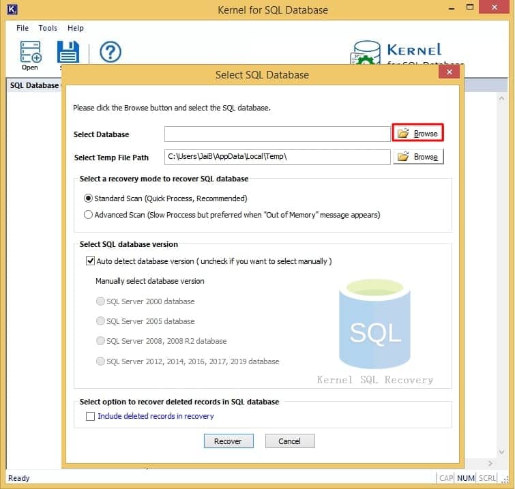The image size is (515, 489).
Task: Uncheck Auto detect database version
Action: [90, 261]
